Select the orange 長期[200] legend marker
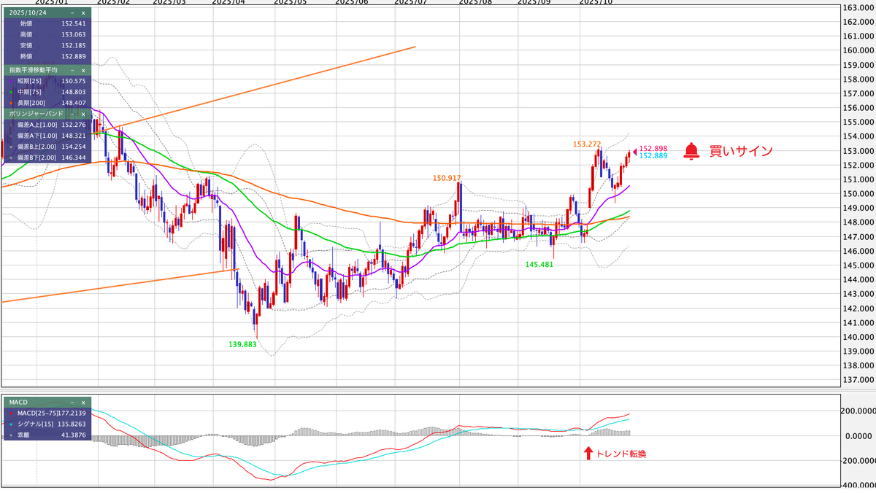 click(11, 103)
